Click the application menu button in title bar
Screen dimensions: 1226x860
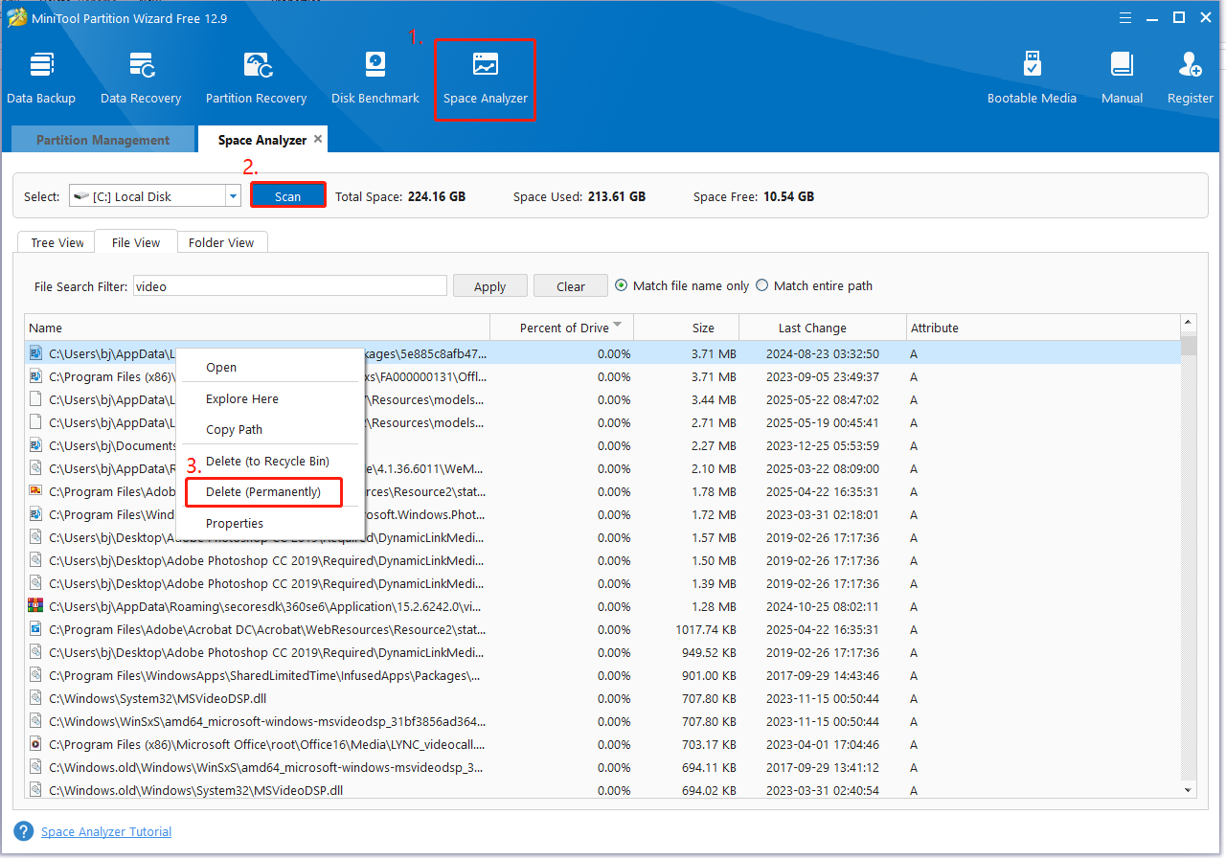click(1125, 17)
